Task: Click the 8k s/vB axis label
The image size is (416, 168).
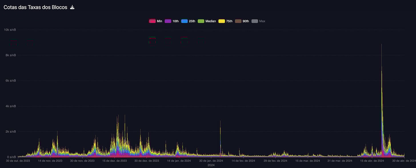Action: pos(10,55)
